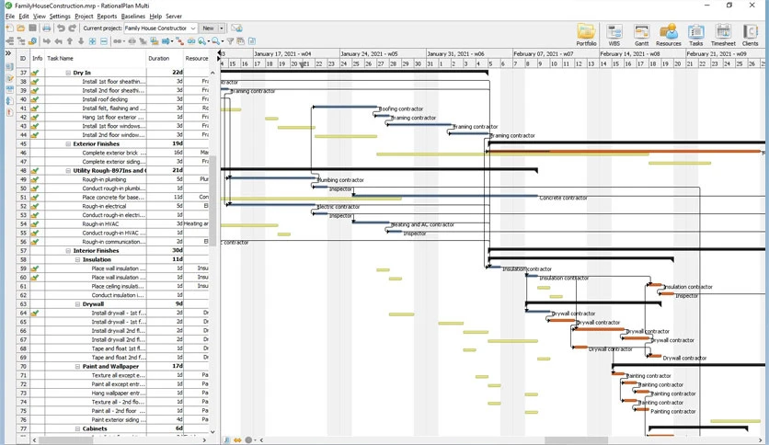Click the first left sidebar panel icon

9,66
